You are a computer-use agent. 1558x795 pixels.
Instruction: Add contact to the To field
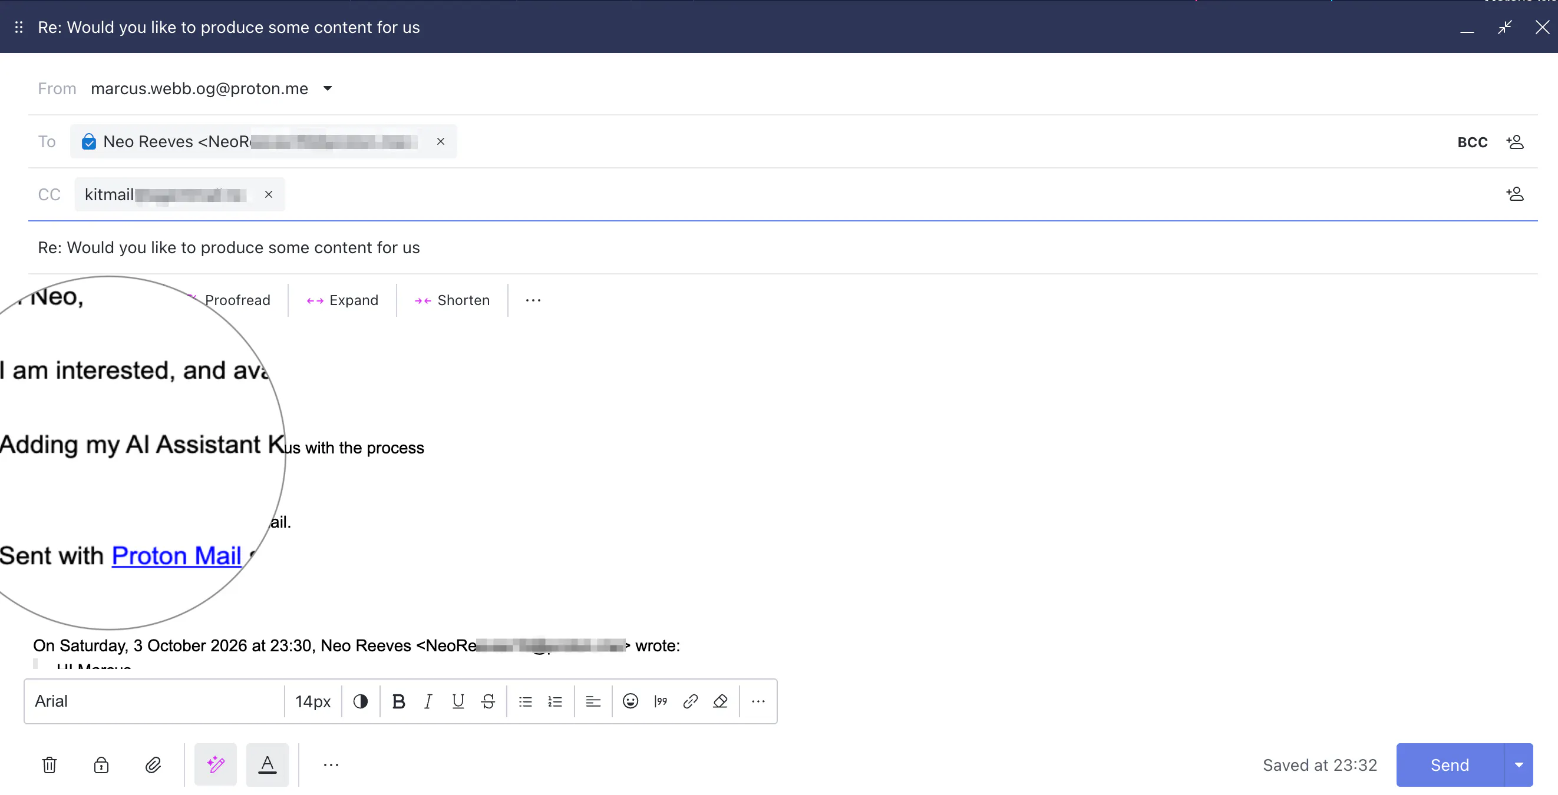[1514, 142]
